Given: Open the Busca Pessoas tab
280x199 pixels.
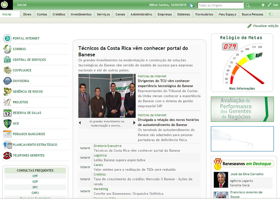Looking at the screenshot, I should [x=252, y=14].
